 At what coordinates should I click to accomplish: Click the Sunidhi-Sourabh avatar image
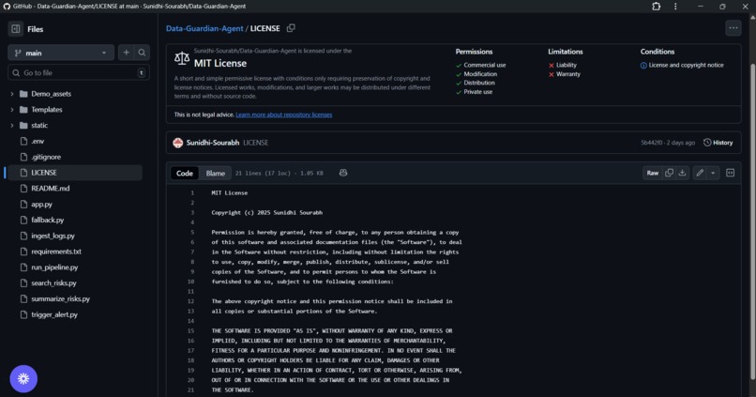(x=178, y=143)
